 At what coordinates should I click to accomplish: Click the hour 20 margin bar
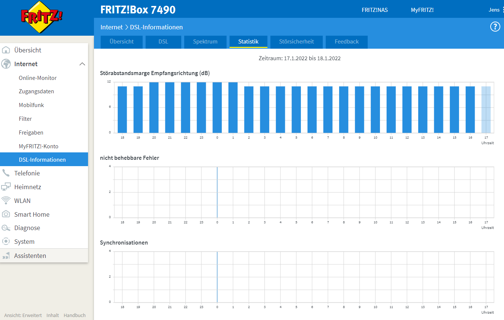coord(154,107)
